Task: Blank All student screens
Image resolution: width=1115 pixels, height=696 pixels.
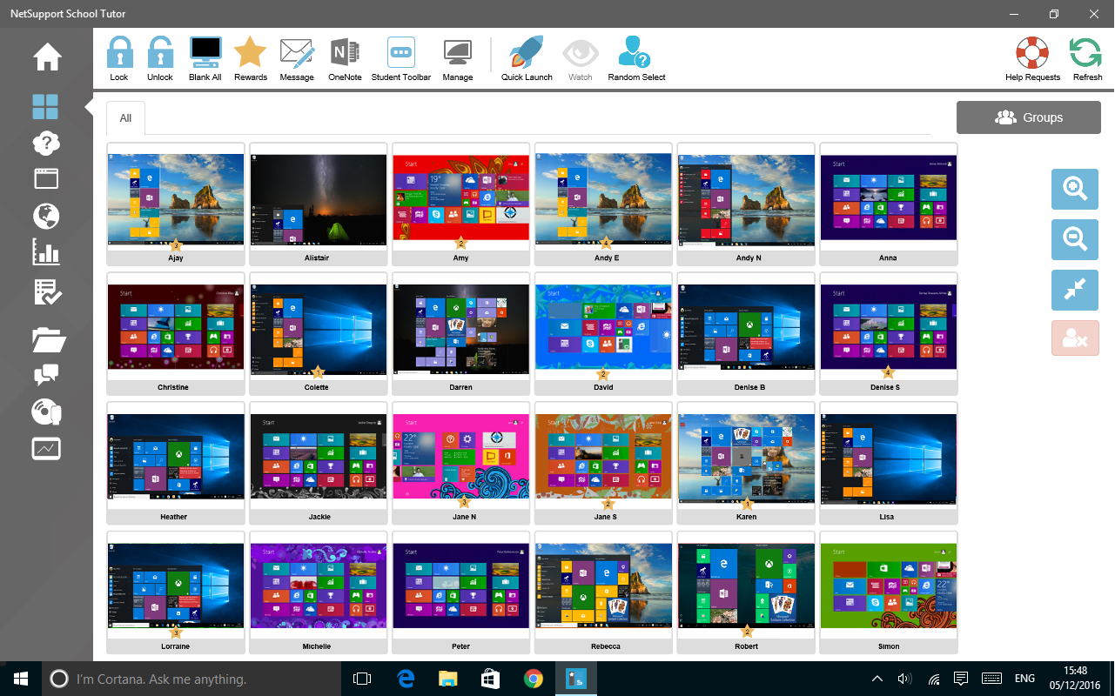Action: [205, 54]
